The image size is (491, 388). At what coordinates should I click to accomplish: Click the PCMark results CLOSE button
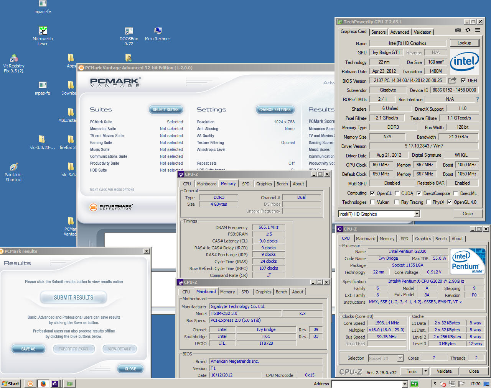(x=130, y=369)
